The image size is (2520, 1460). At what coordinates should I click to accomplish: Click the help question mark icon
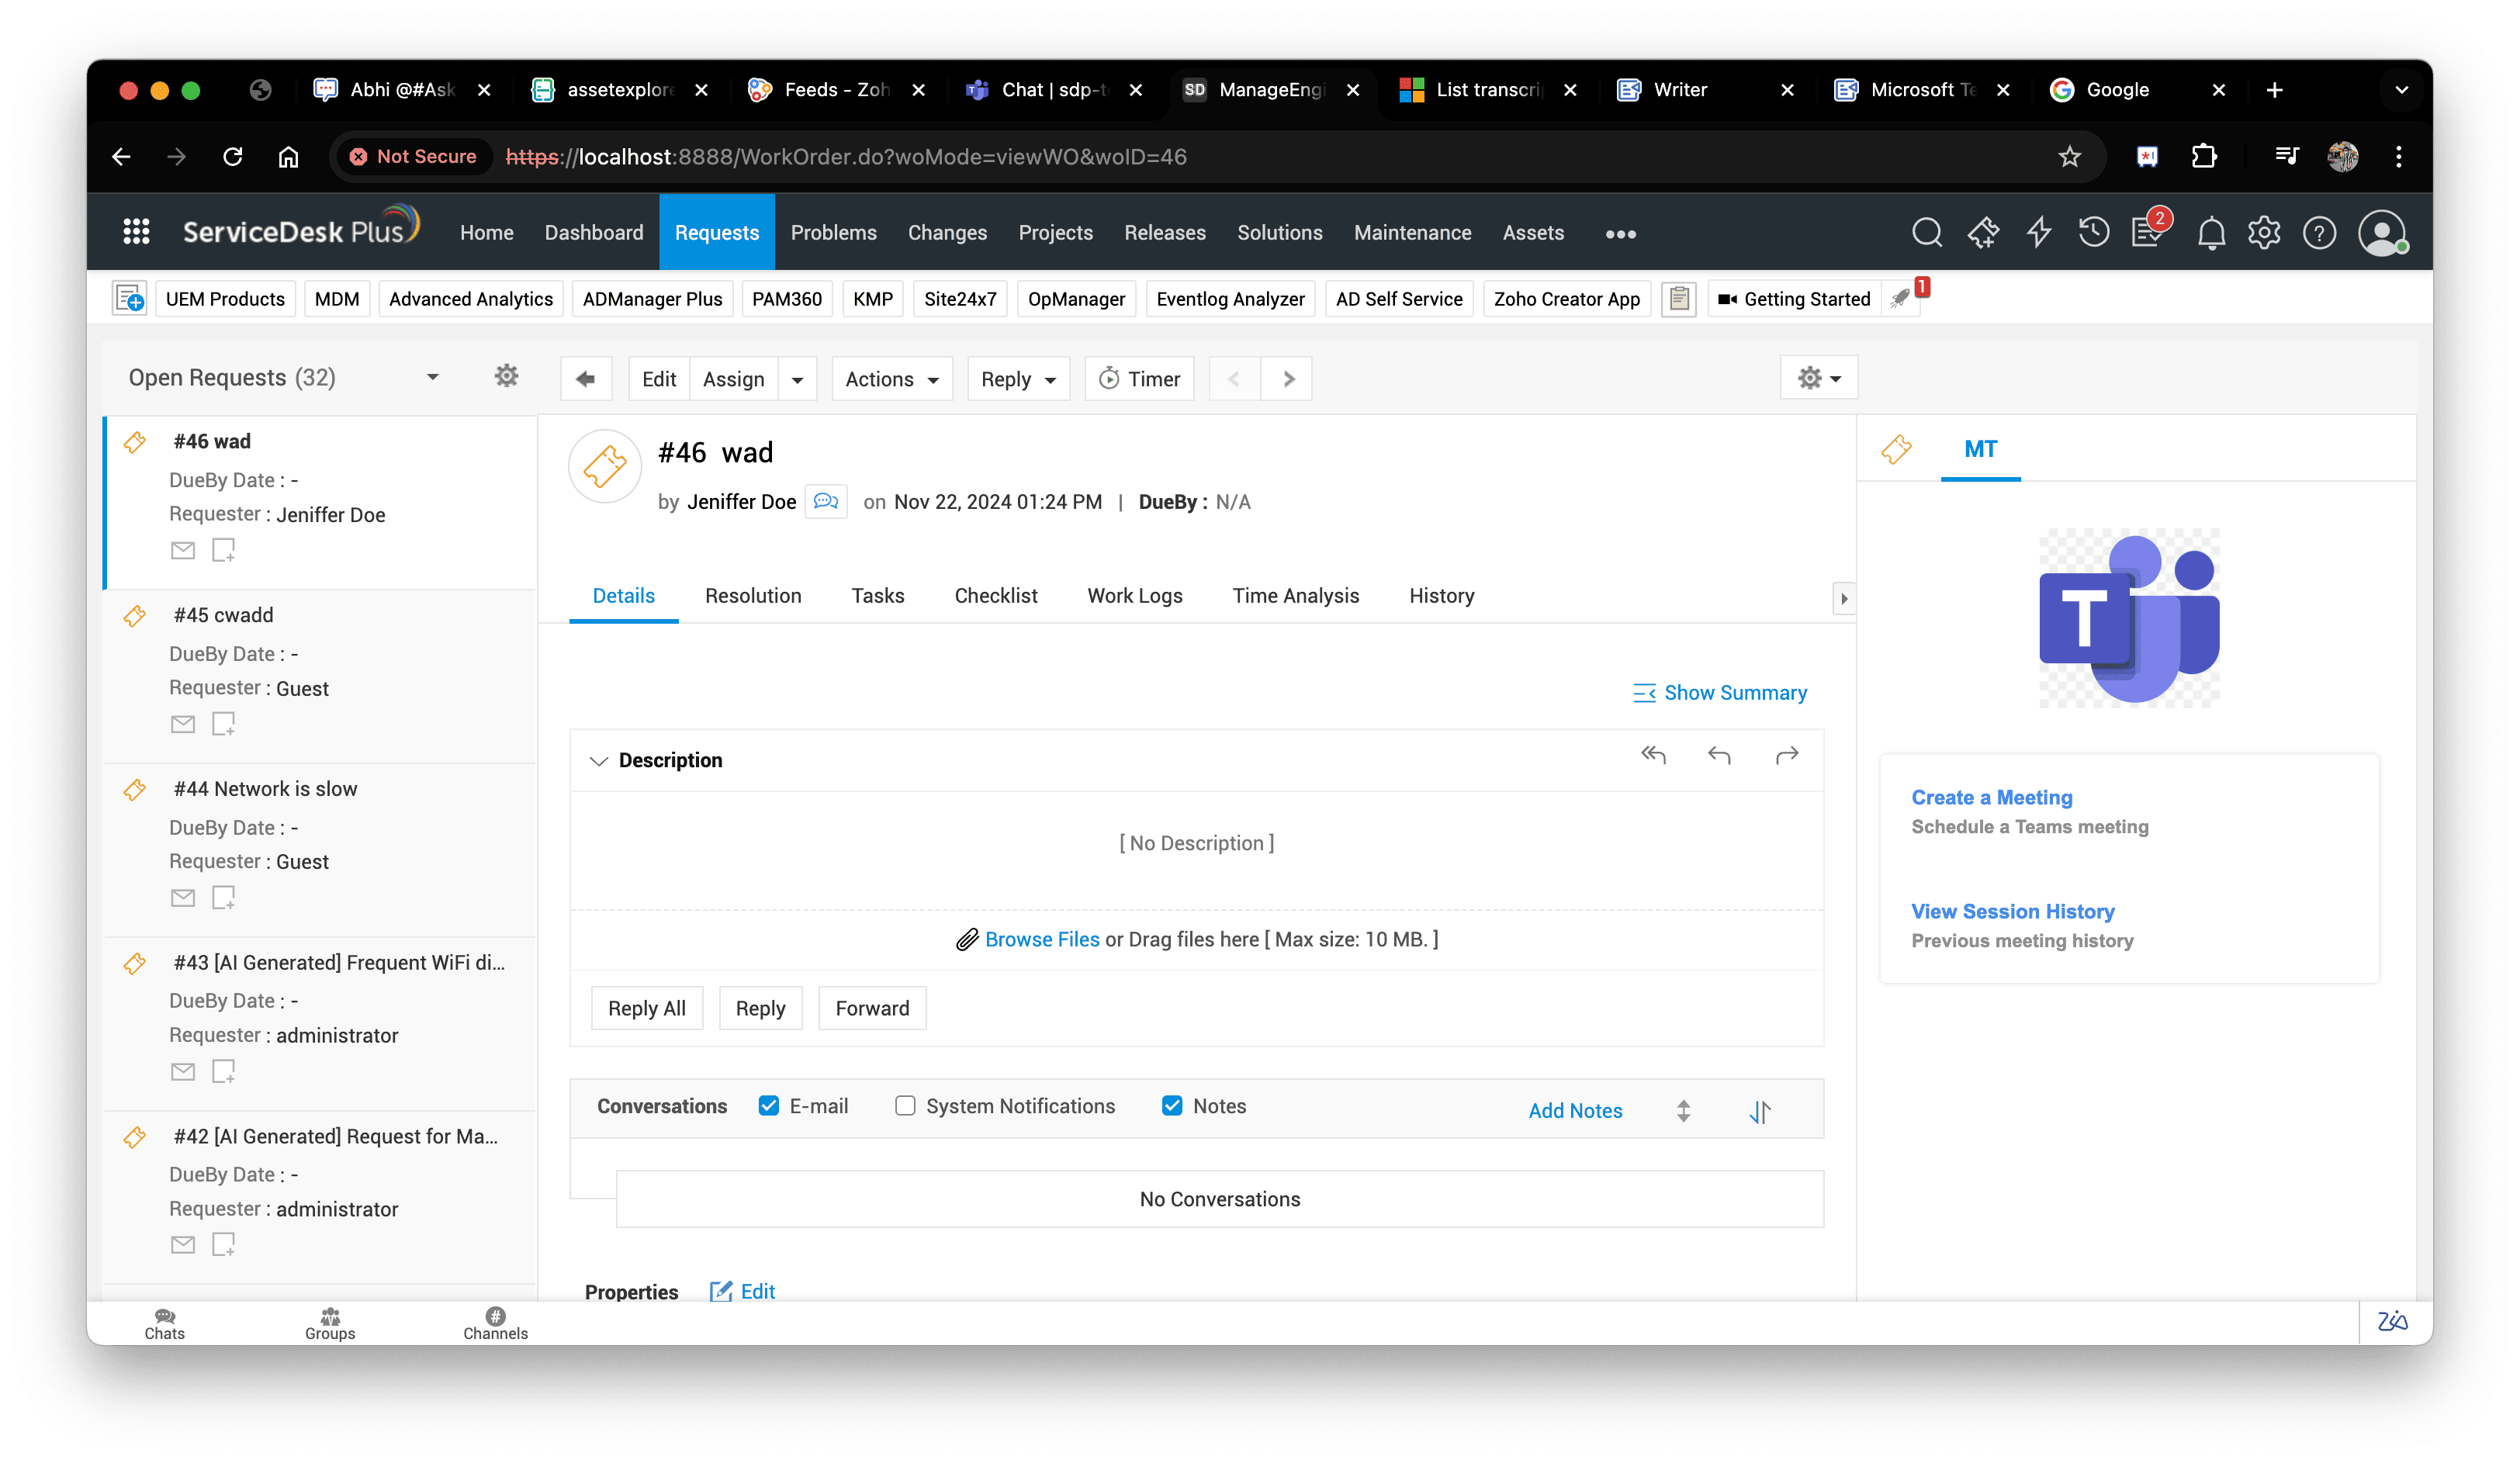[2319, 233]
